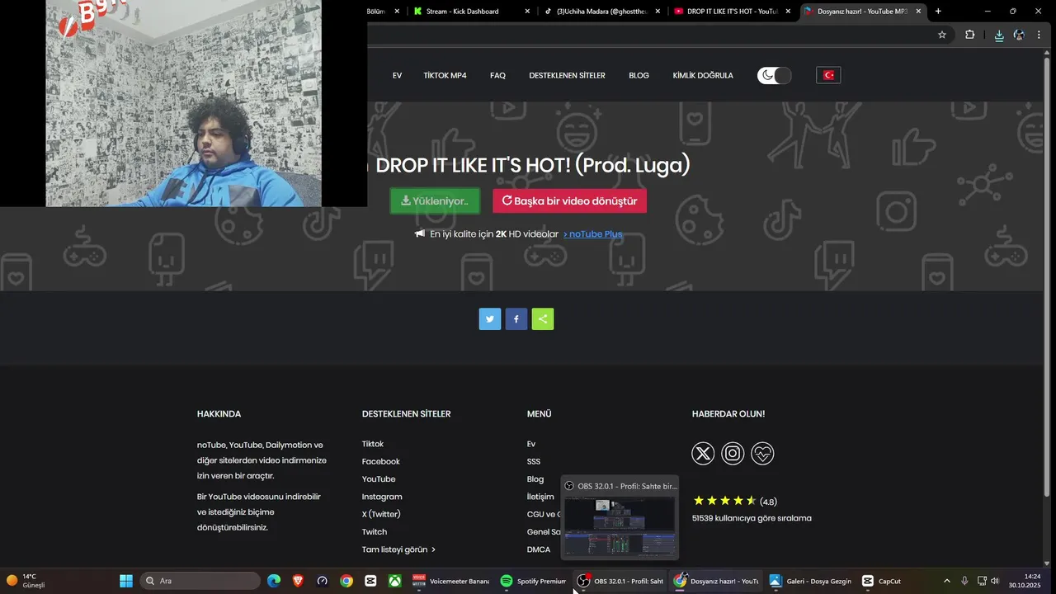The image size is (1056, 594).
Task: Click the Windows taskbar search box Ara
Action: pyautogui.click(x=200, y=581)
